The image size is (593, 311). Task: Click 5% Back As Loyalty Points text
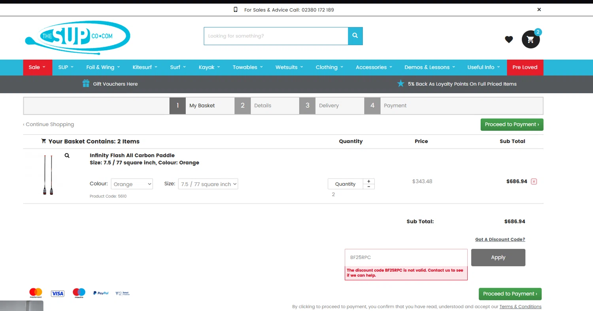click(462, 84)
